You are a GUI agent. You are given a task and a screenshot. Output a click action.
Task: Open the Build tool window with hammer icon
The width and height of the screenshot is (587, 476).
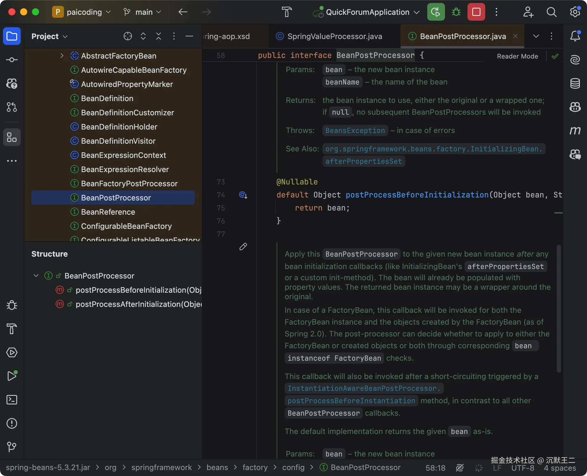pos(12,329)
